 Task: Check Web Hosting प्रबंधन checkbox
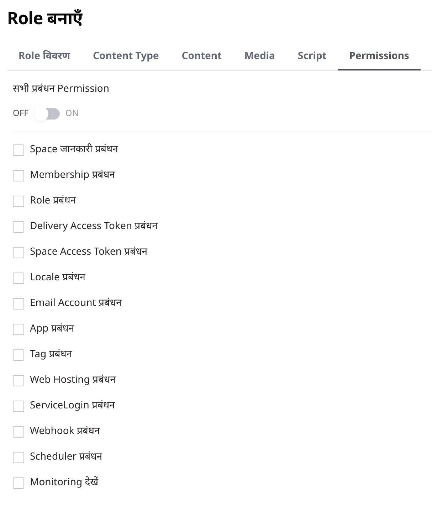click(x=19, y=380)
